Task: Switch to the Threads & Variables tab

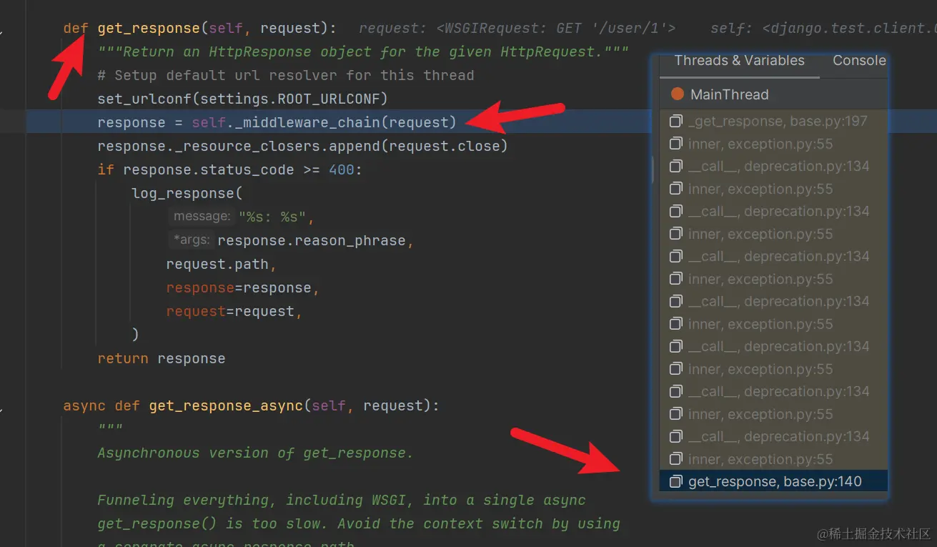Action: (x=739, y=61)
